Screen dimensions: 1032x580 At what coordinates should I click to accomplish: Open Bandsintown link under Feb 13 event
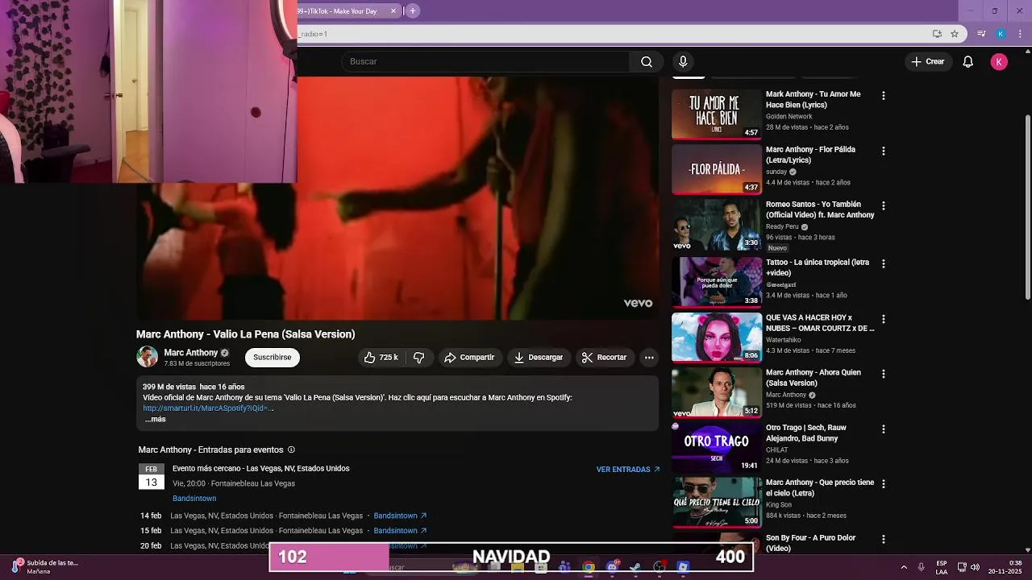click(x=194, y=499)
